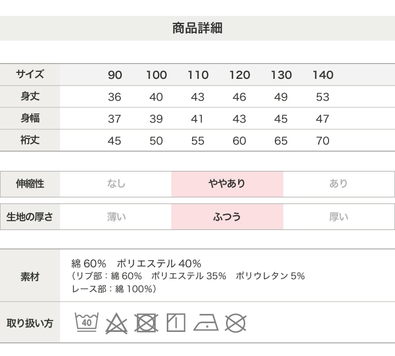Select なし in the 伸縮性 row

coord(116,184)
